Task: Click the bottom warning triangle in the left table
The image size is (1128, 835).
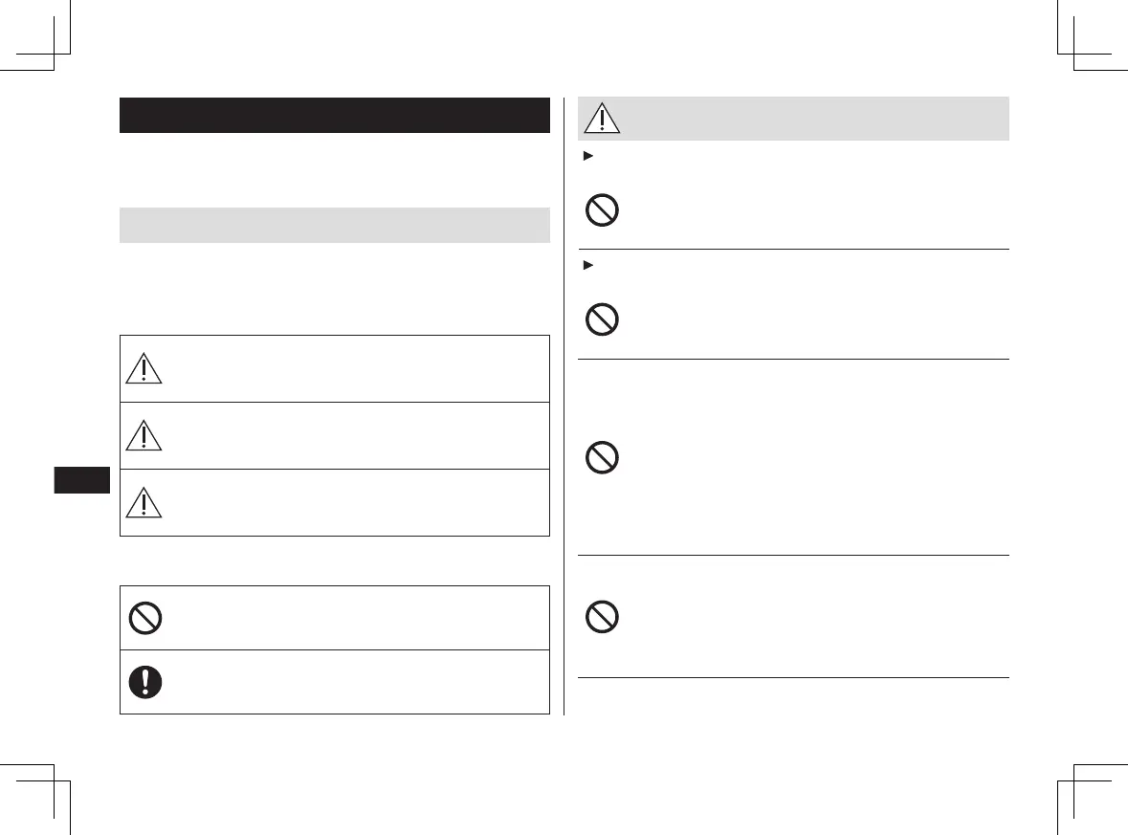Action: (x=144, y=502)
